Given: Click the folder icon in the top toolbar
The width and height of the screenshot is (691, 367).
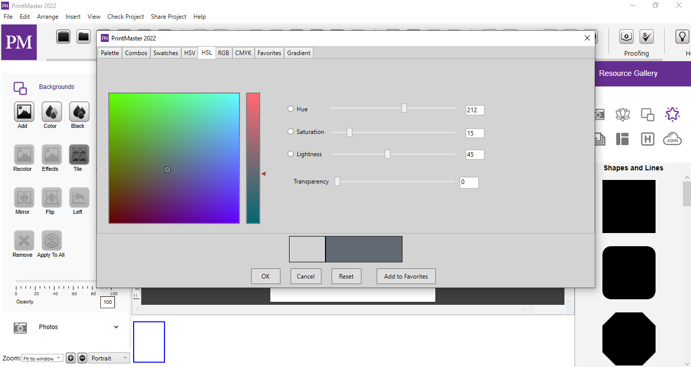Looking at the screenshot, I should [83, 36].
